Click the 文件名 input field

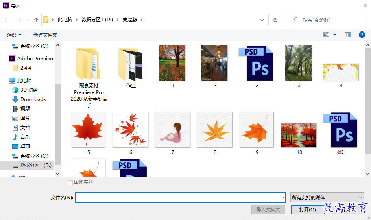click(x=177, y=198)
